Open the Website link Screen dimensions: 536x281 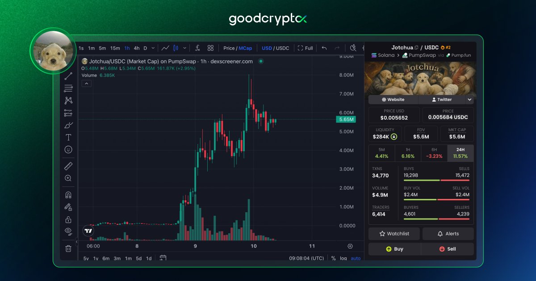(x=393, y=100)
